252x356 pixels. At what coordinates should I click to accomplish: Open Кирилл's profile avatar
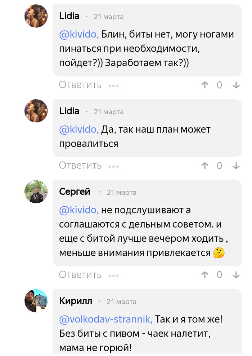(36, 301)
